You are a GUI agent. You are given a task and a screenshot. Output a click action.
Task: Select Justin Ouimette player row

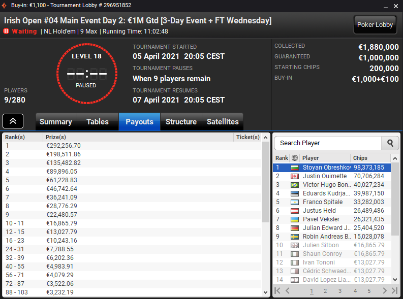pyautogui.click(x=332, y=176)
